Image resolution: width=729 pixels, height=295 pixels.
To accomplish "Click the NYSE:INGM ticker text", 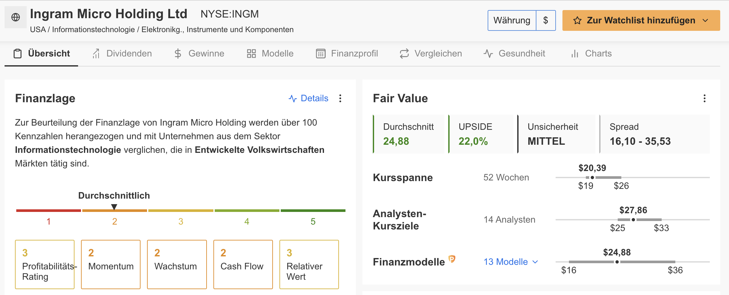I will click(x=230, y=14).
